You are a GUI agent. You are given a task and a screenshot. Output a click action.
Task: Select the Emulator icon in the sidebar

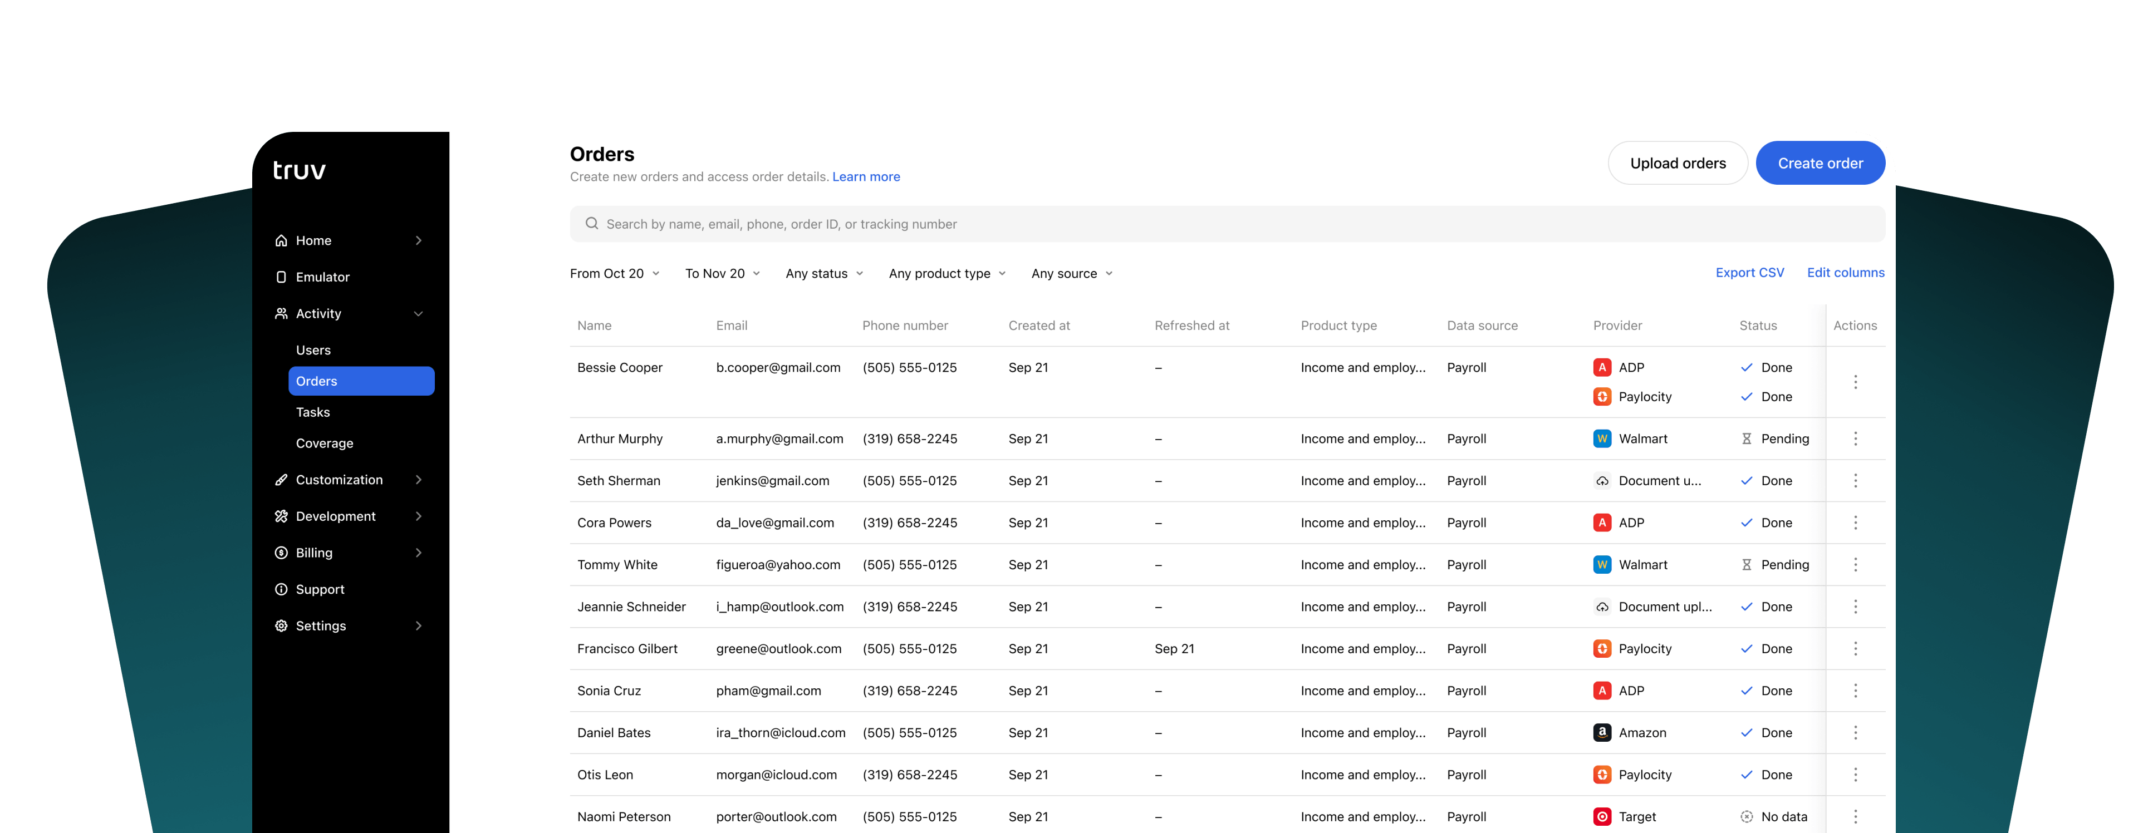coord(282,277)
